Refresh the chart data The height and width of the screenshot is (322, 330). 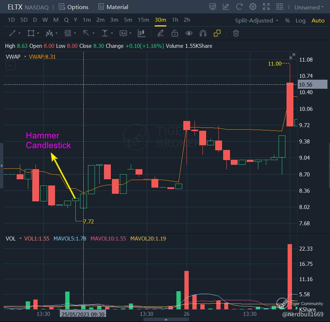239,7
